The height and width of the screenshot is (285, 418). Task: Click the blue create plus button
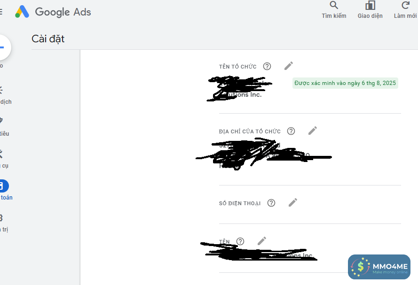tap(3, 47)
